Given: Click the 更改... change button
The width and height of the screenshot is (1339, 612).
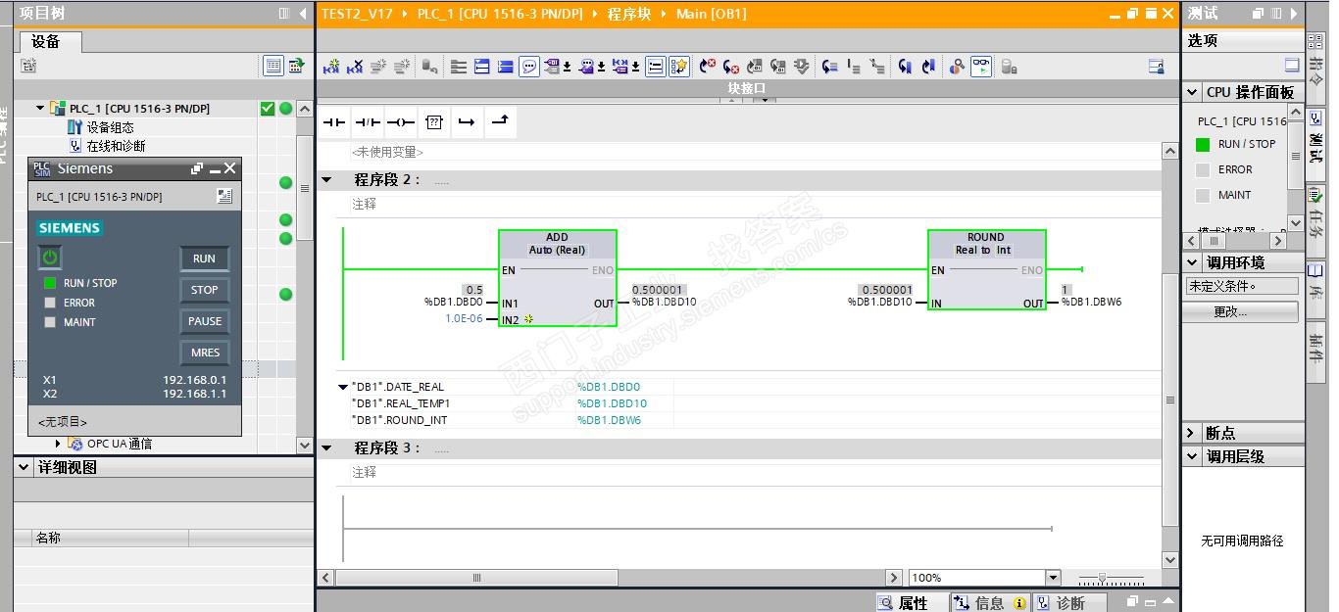Looking at the screenshot, I should point(1242,311).
